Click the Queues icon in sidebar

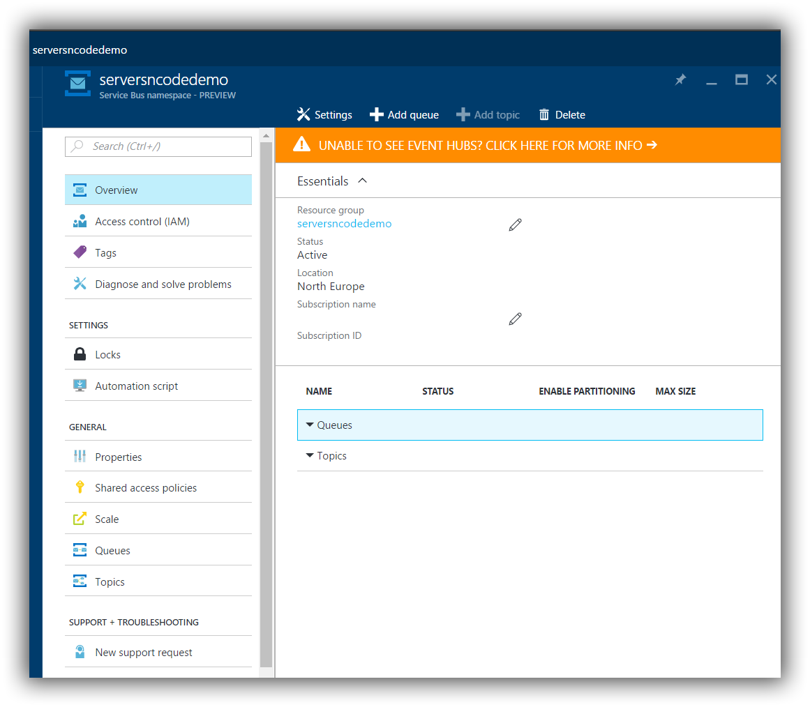coord(80,550)
